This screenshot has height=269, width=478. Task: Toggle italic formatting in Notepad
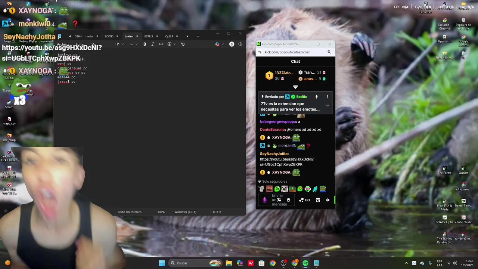152,44
